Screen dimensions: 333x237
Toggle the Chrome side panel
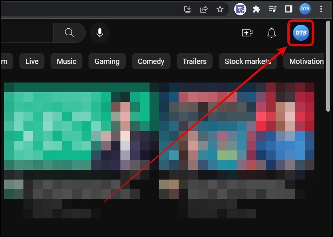coord(289,9)
